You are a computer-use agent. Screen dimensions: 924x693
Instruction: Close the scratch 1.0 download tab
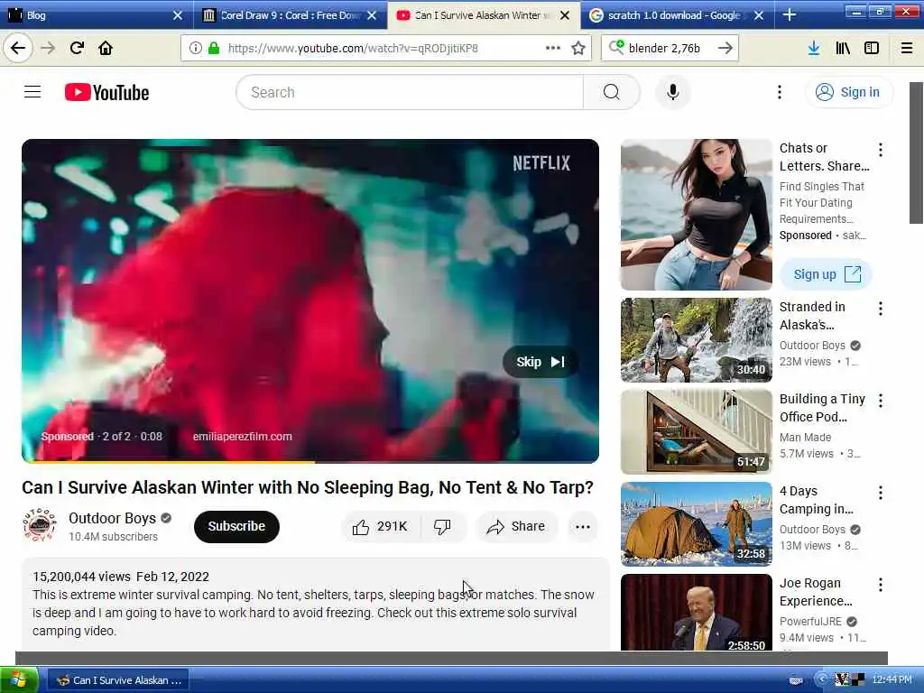(759, 15)
